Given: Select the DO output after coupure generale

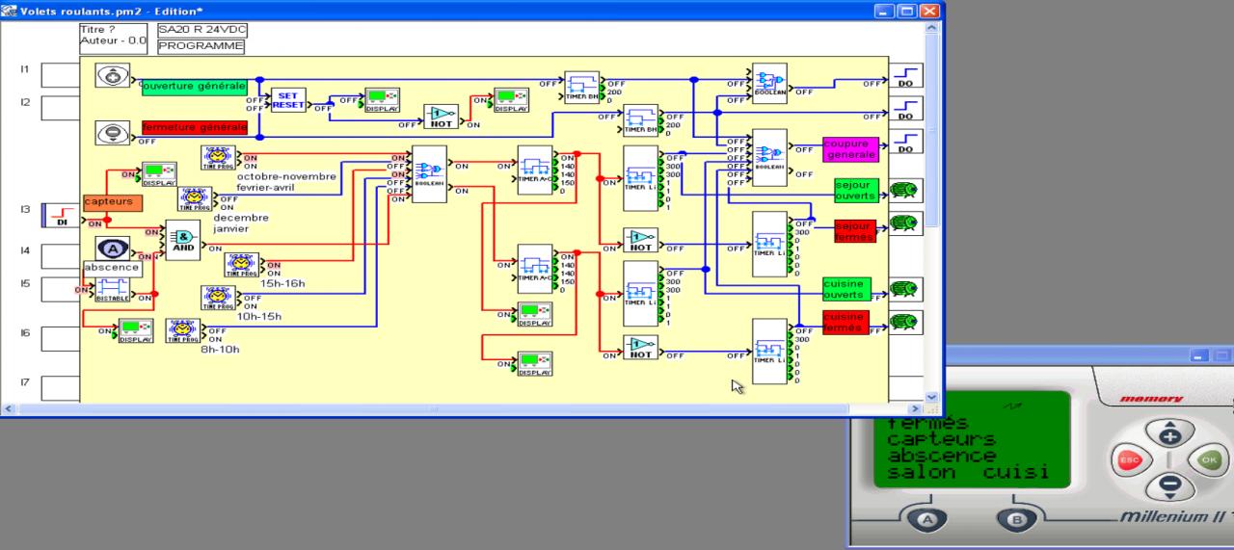Looking at the screenshot, I should (905, 143).
